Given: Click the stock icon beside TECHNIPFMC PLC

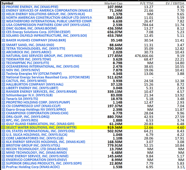Looking at the screenshot, I should pos(3,63).
